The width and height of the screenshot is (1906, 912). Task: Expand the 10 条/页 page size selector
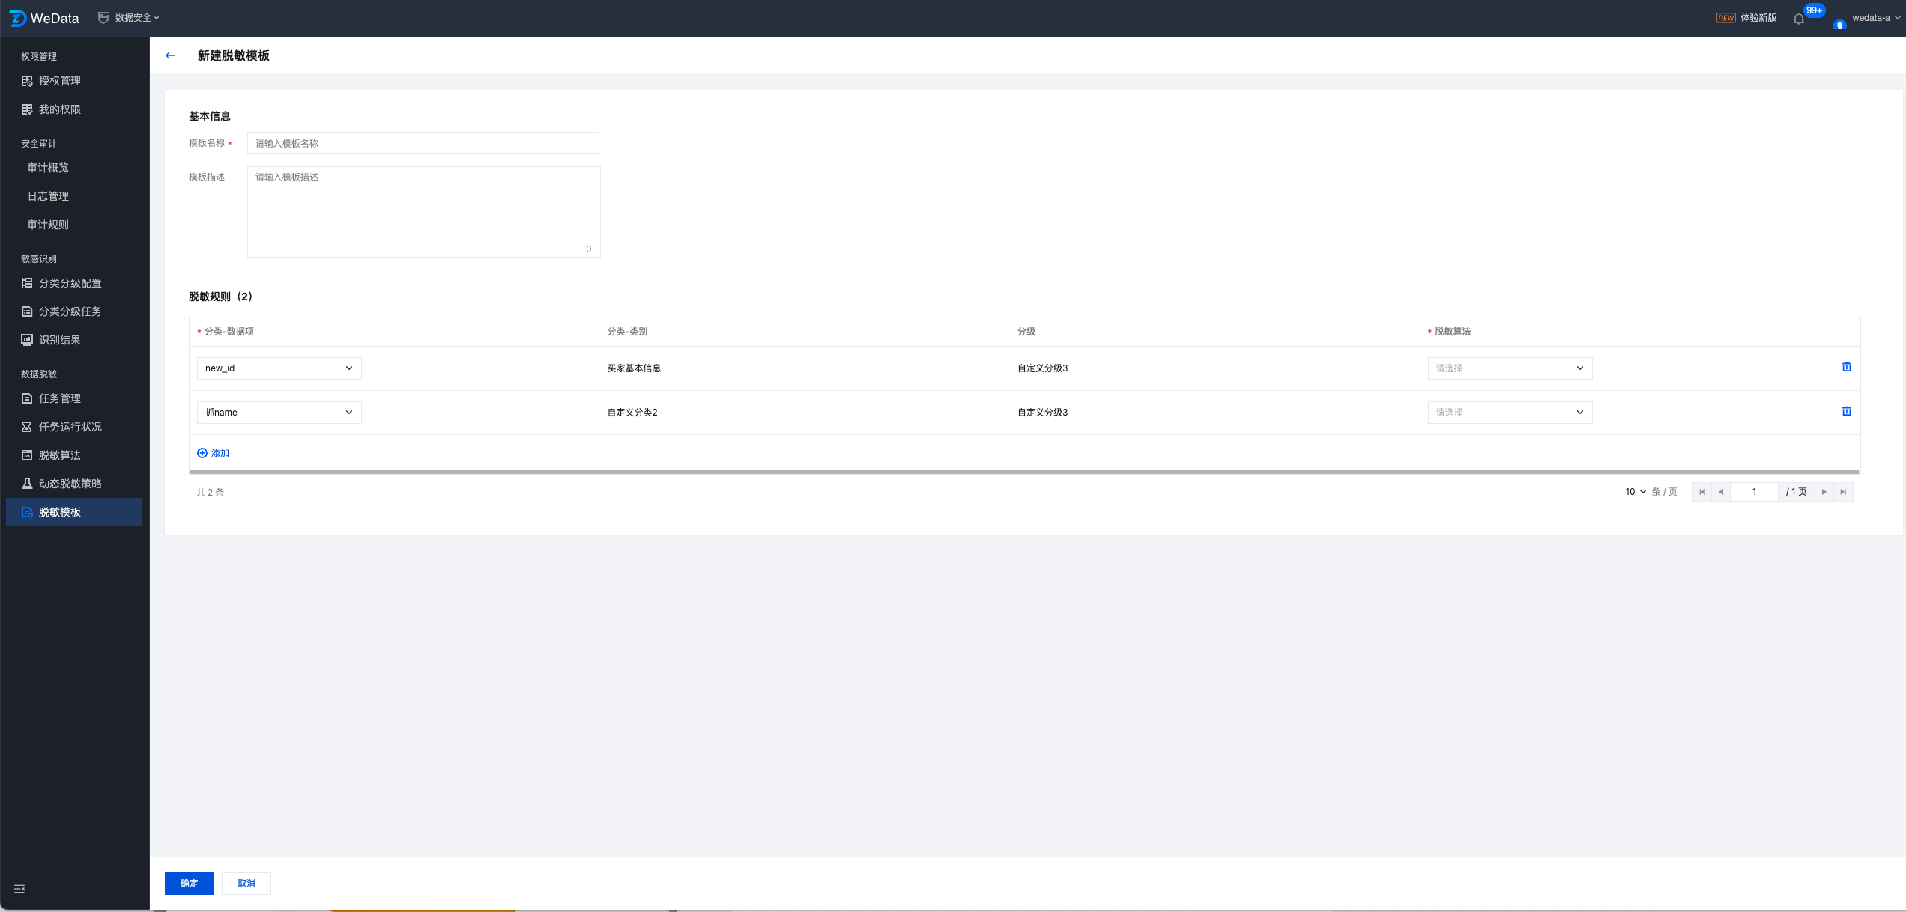(1635, 492)
